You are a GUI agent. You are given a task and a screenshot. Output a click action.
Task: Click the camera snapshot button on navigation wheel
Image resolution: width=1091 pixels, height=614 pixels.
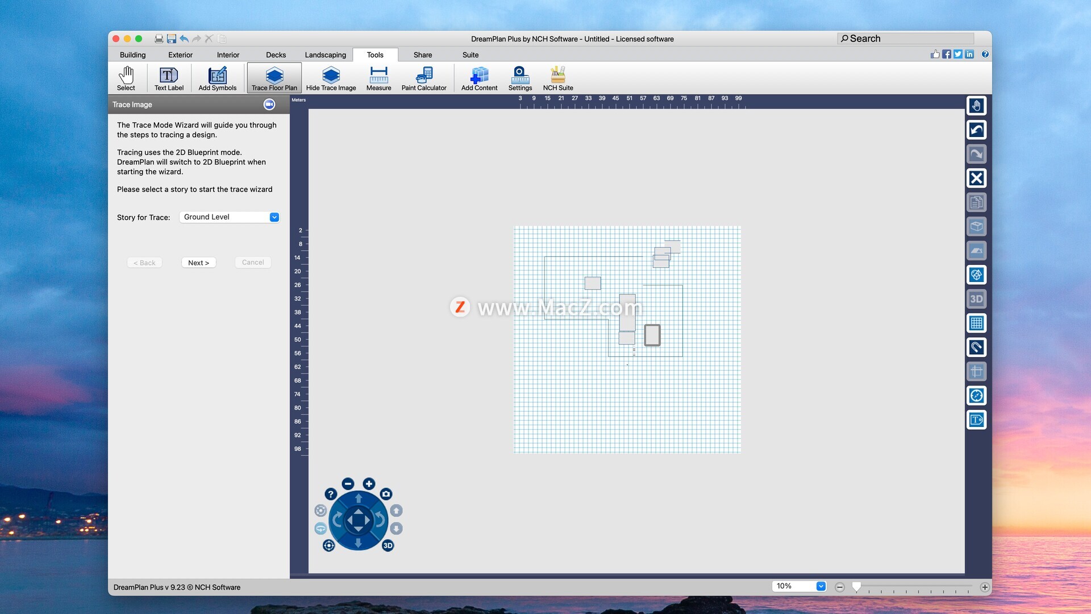pos(386,494)
